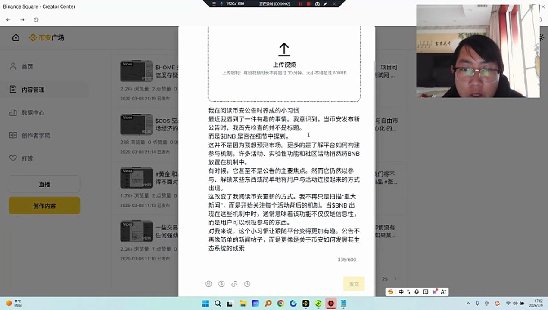Viewport: 548px width, 310px height.
Task: Click the 2026-03-08 21:19 已发布 status
Action: click(x=145, y=99)
